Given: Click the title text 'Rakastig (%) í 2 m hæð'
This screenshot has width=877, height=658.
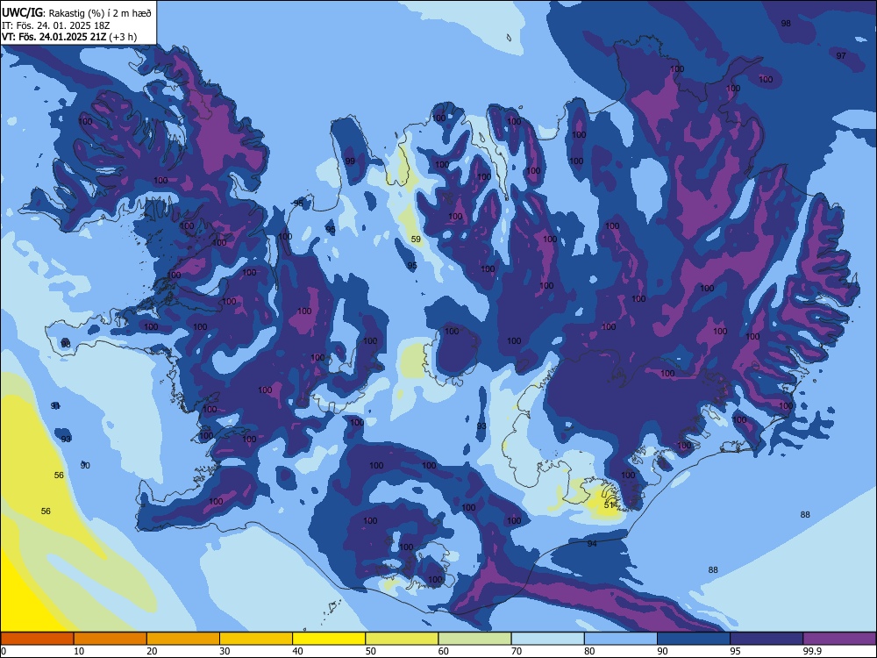Looking at the screenshot, I should click(x=100, y=12).
